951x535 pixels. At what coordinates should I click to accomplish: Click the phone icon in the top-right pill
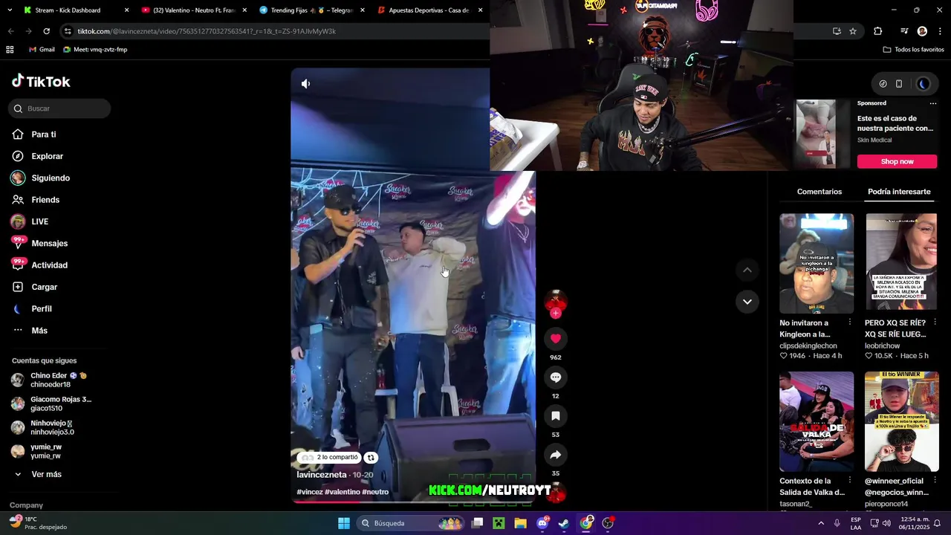point(899,84)
